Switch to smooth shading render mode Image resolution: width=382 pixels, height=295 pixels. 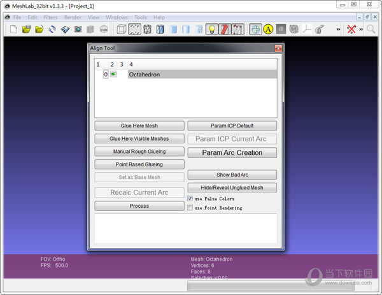click(199, 29)
